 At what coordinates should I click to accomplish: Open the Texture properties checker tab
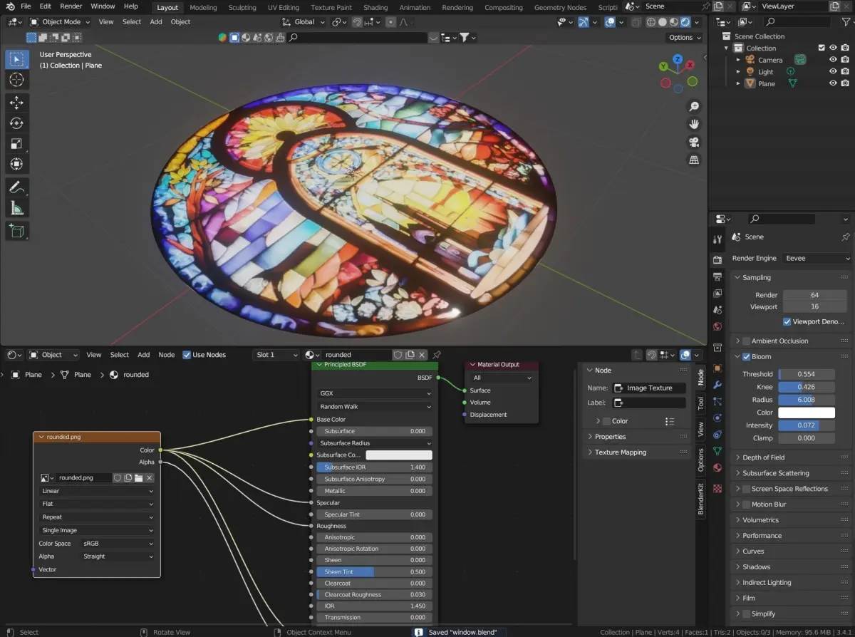pyautogui.click(x=717, y=489)
